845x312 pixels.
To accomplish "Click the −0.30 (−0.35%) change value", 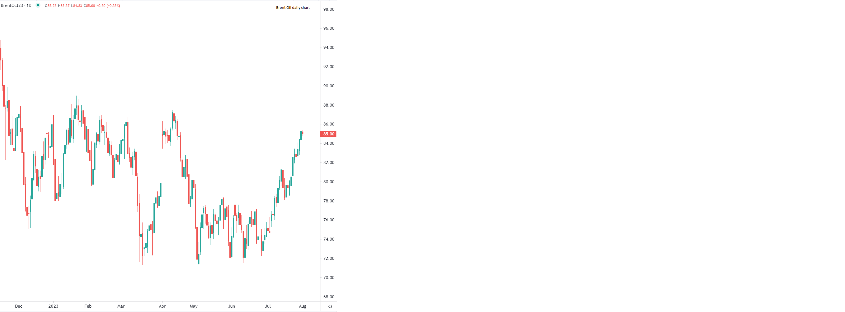I will point(108,6).
